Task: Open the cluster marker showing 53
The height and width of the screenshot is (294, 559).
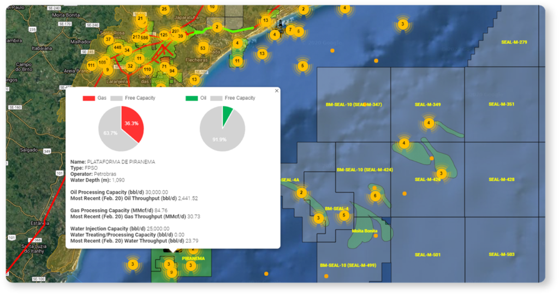Action: [203, 48]
